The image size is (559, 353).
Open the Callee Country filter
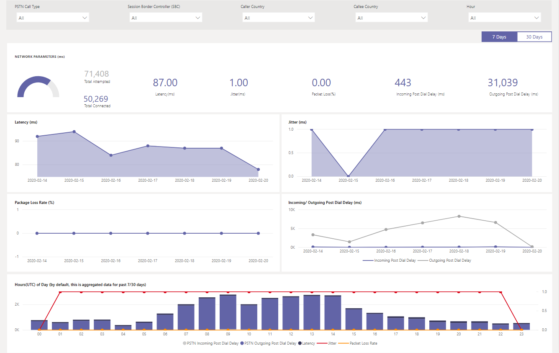click(x=391, y=17)
